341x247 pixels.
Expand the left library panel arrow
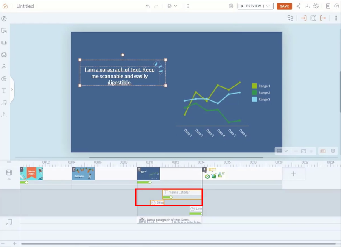point(12,89)
